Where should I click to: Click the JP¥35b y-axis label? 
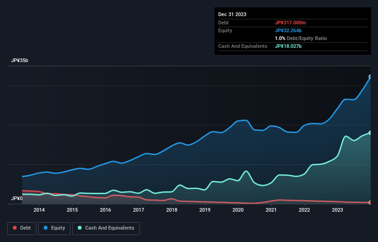(21, 61)
